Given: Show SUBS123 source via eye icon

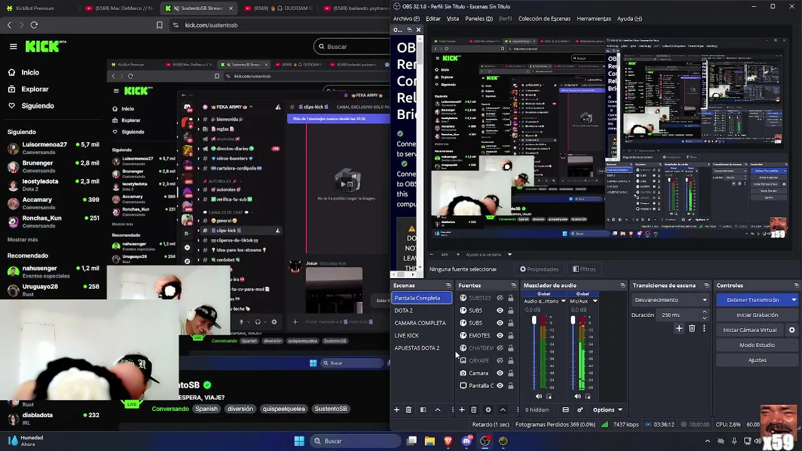Looking at the screenshot, I should point(500,298).
